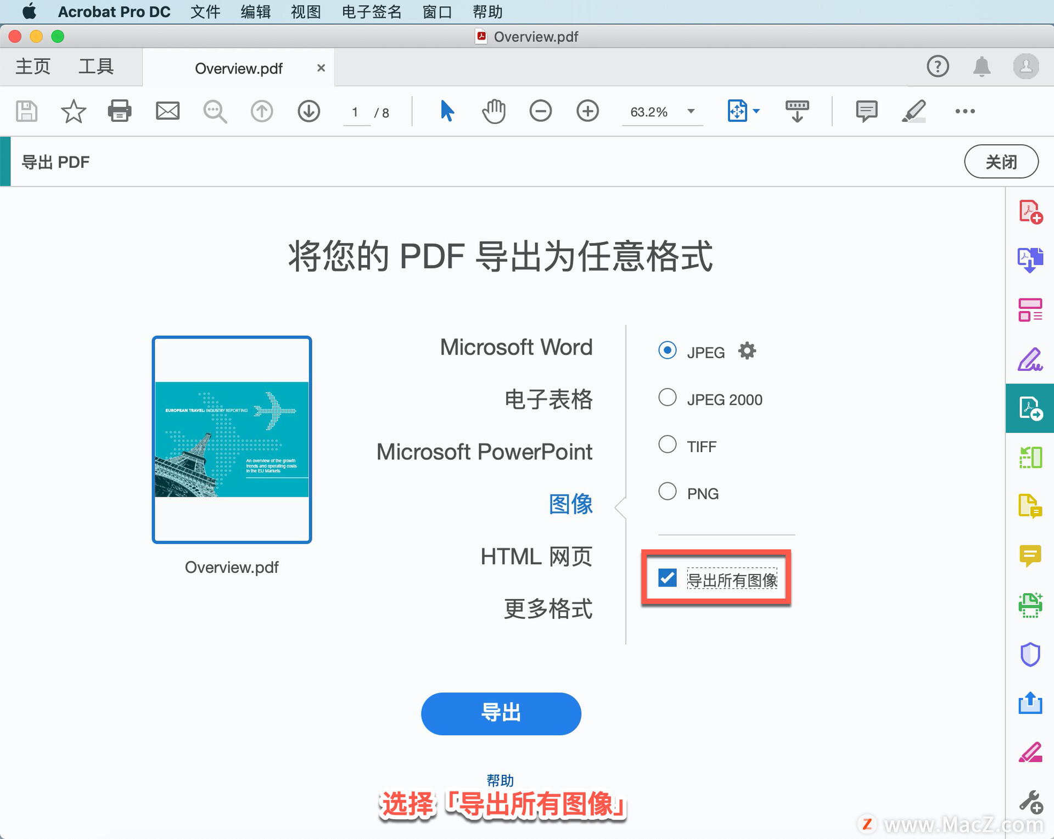Open the more tools ellipsis menu
The height and width of the screenshot is (839, 1054).
pyautogui.click(x=965, y=111)
